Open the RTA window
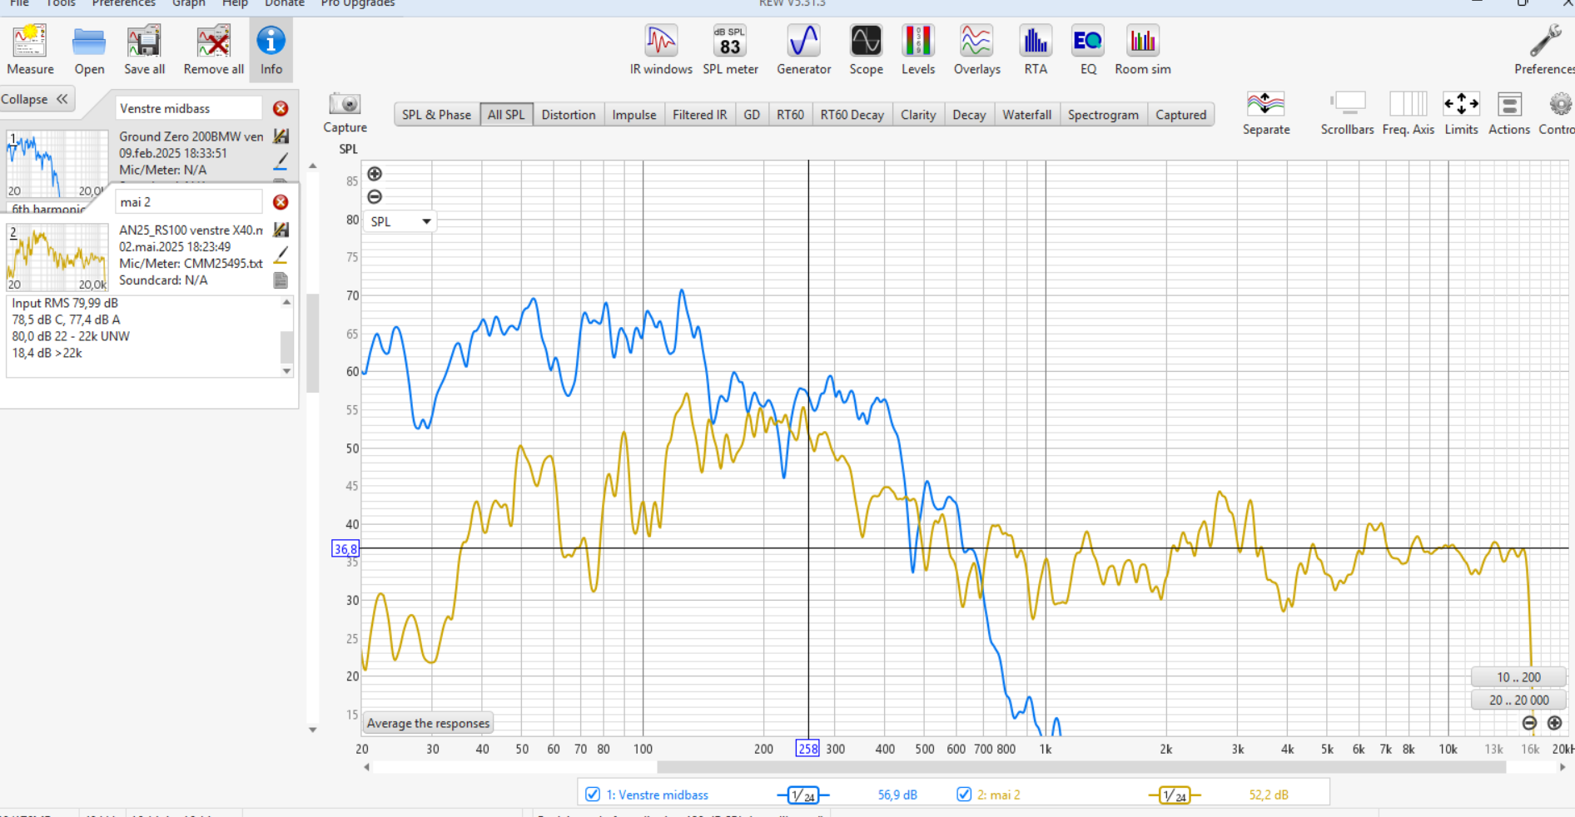This screenshot has height=817, width=1575. [1036, 50]
